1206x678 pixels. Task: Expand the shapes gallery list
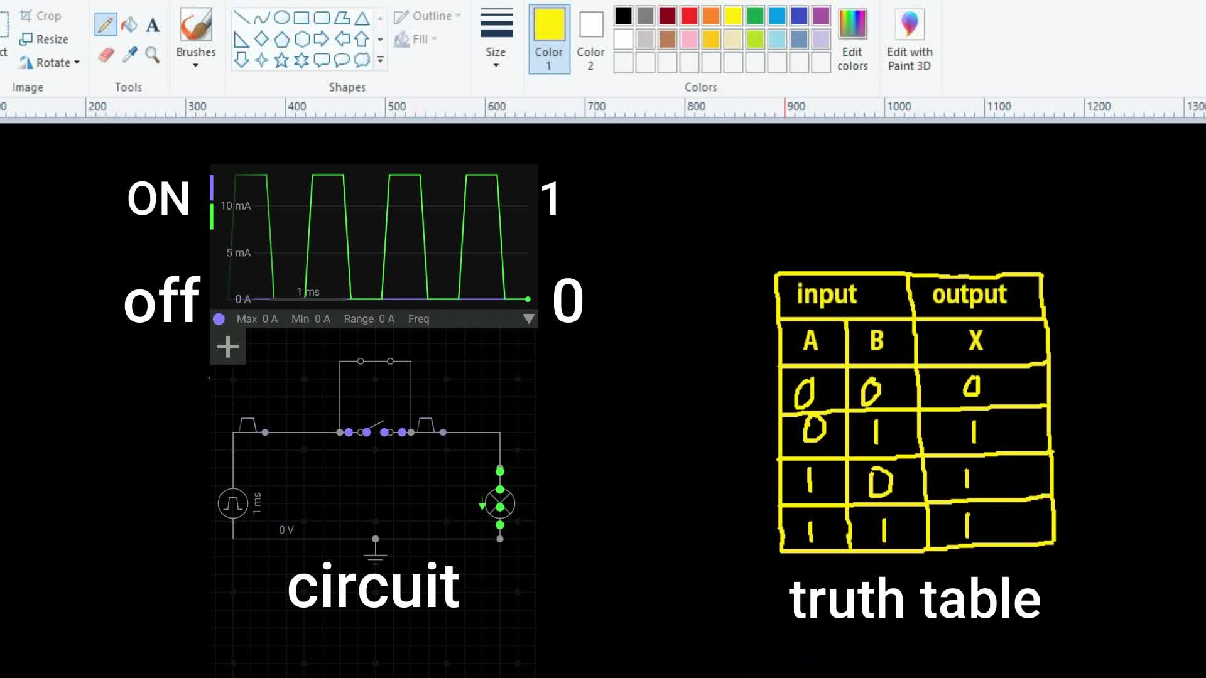click(380, 60)
